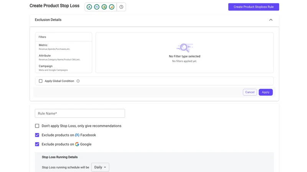The height and width of the screenshot is (172, 307).
Task: Click the Meta integration icon in header
Action: pos(97,7)
